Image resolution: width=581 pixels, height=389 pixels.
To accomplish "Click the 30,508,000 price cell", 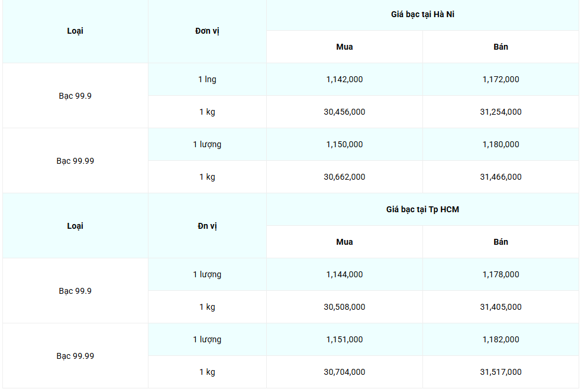I will [x=344, y=307].
